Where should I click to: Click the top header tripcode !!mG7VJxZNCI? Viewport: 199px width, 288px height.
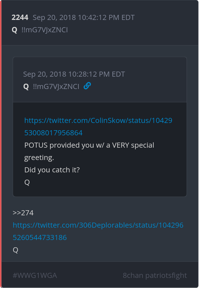[x=45, y=30]
